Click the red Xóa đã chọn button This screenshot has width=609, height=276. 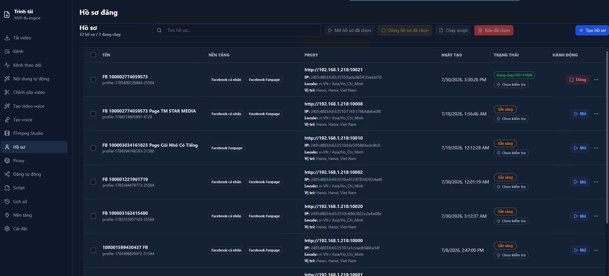point(494,30)
